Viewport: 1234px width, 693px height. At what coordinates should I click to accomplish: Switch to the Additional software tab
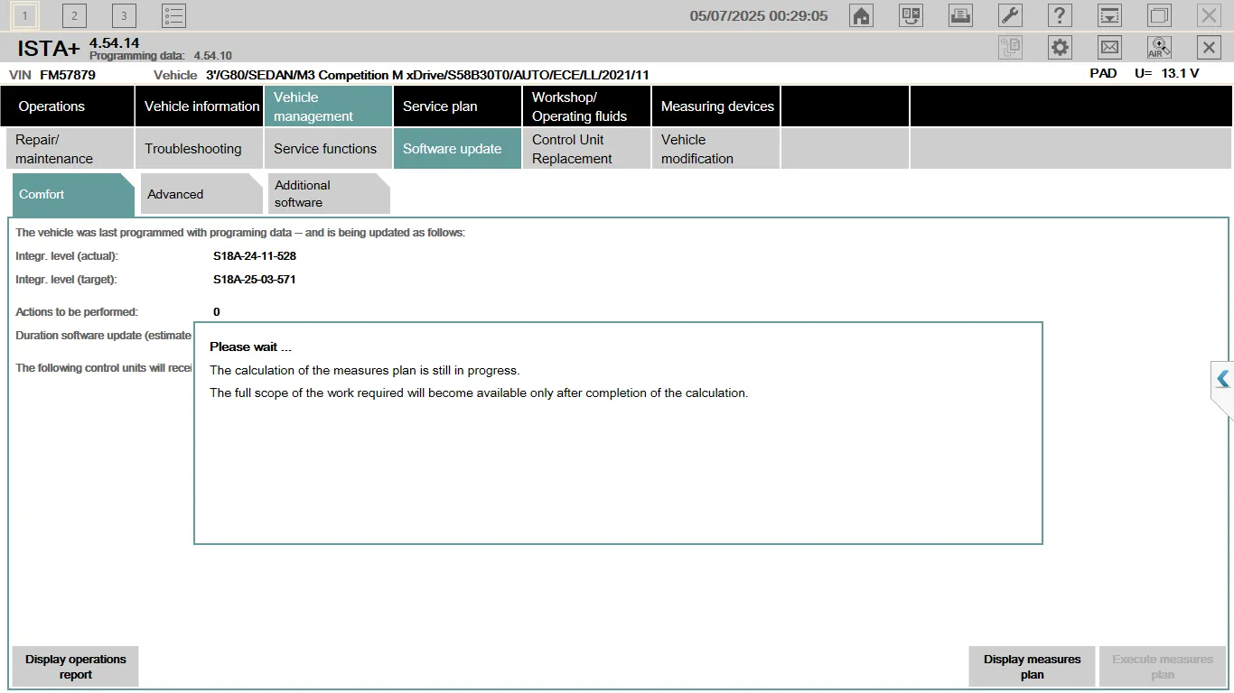click(x=329, y=194)
